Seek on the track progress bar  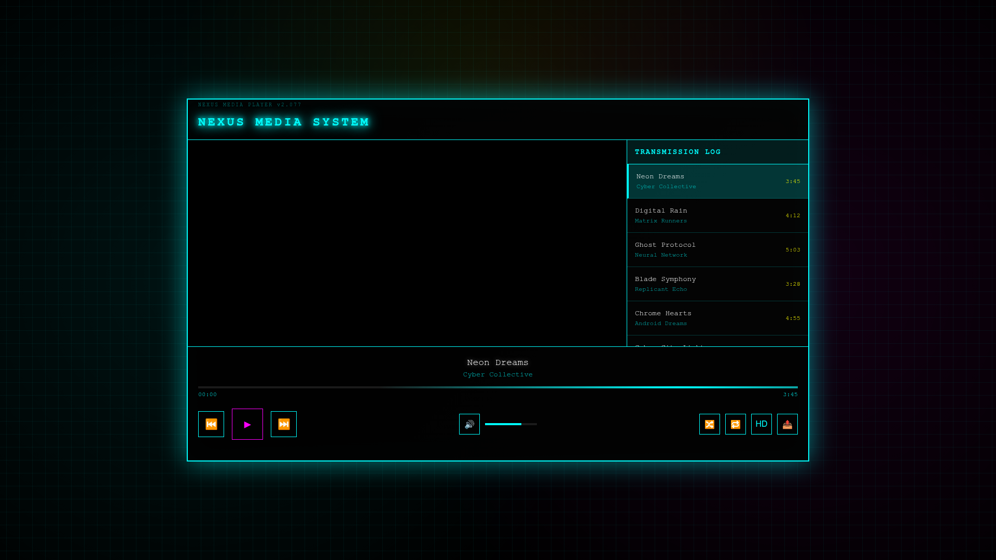tap(497, 387)
